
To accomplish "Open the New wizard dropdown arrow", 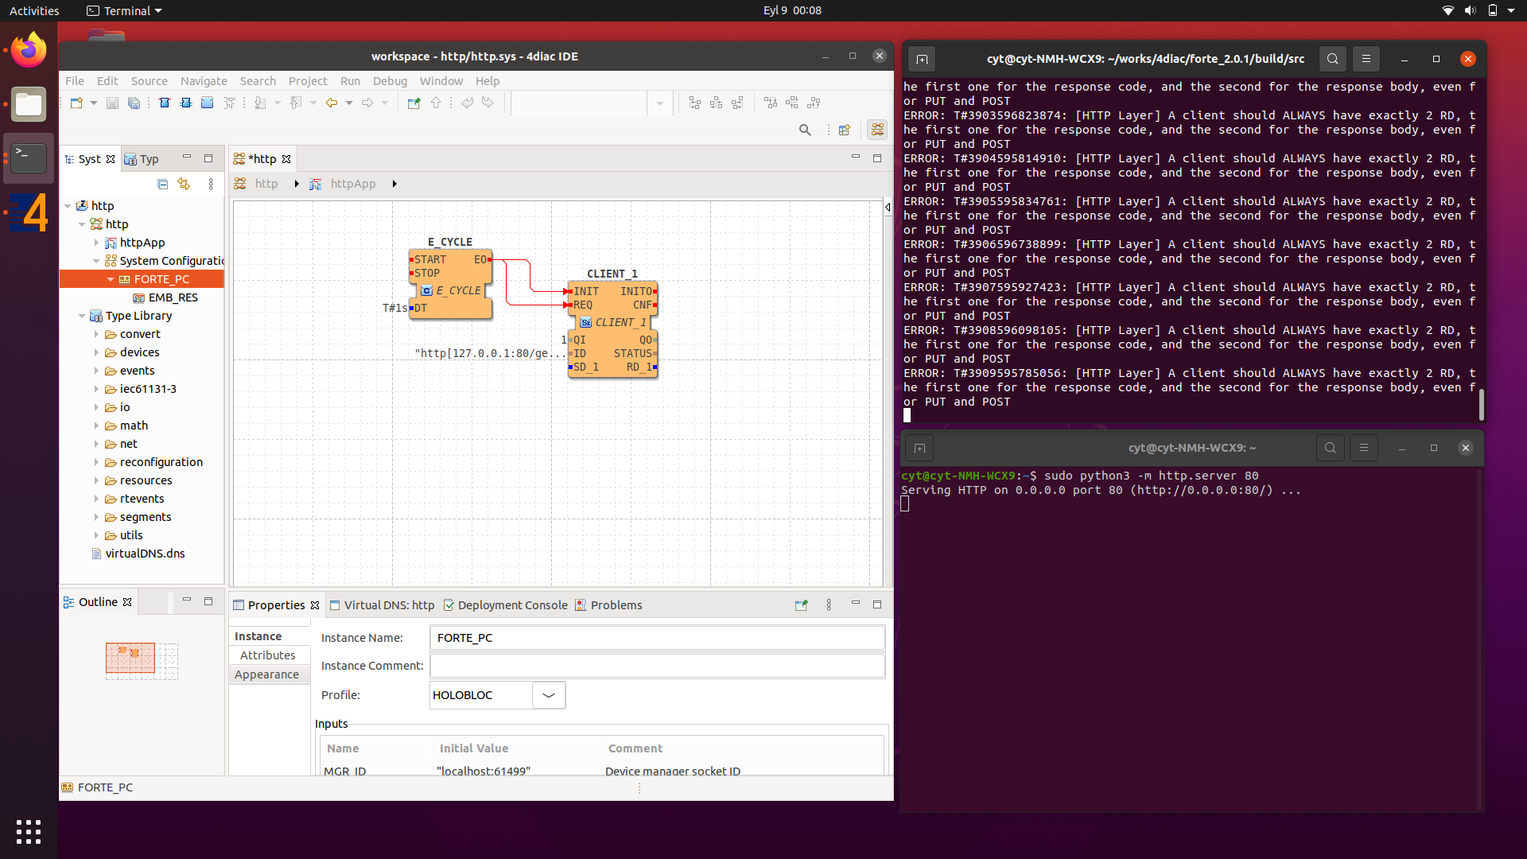I will pyautogui.click(x=94, y=103).
